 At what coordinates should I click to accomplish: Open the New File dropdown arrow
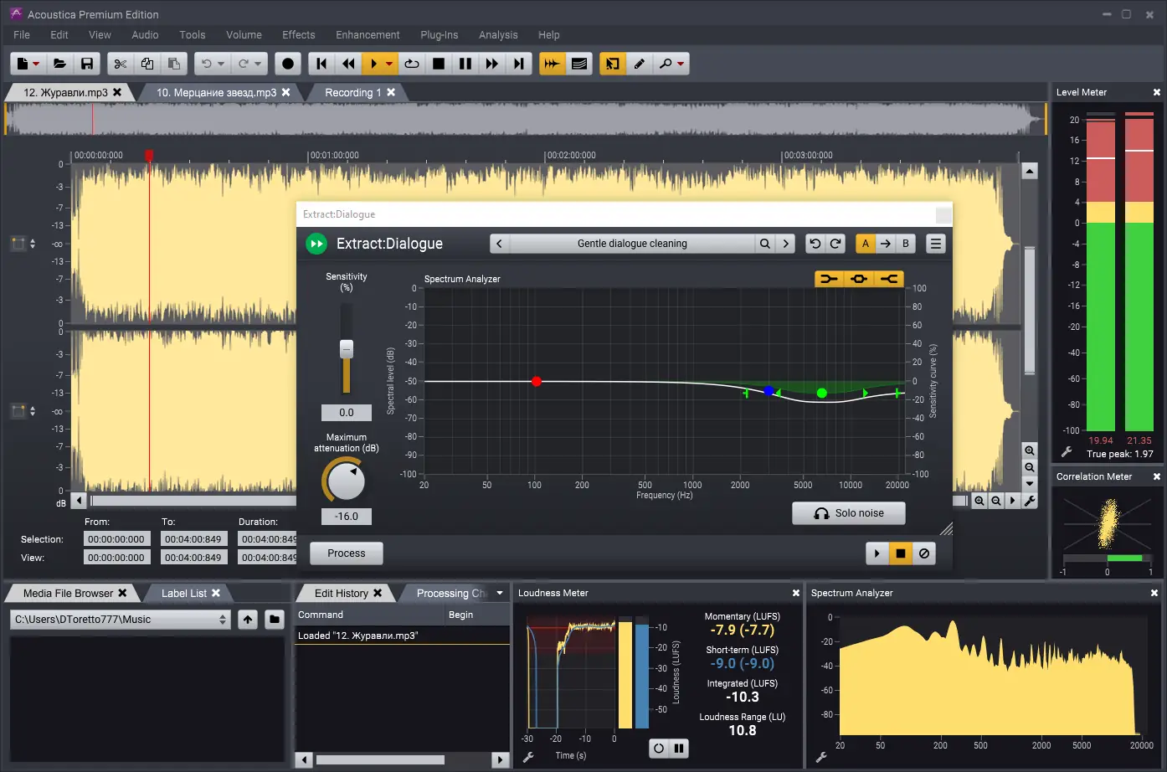coord(35,63)
